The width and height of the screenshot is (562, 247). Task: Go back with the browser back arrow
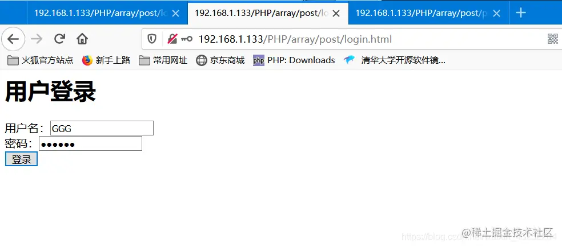tap(13, 39)
